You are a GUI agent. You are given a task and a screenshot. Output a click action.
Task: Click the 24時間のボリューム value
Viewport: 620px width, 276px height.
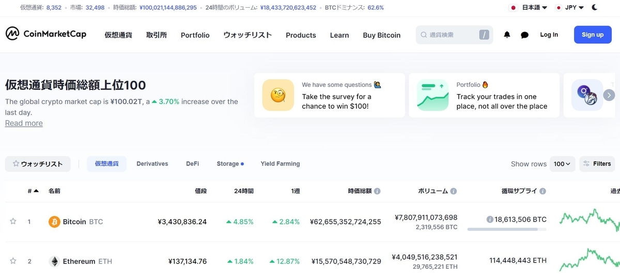[x=288, y=8]
